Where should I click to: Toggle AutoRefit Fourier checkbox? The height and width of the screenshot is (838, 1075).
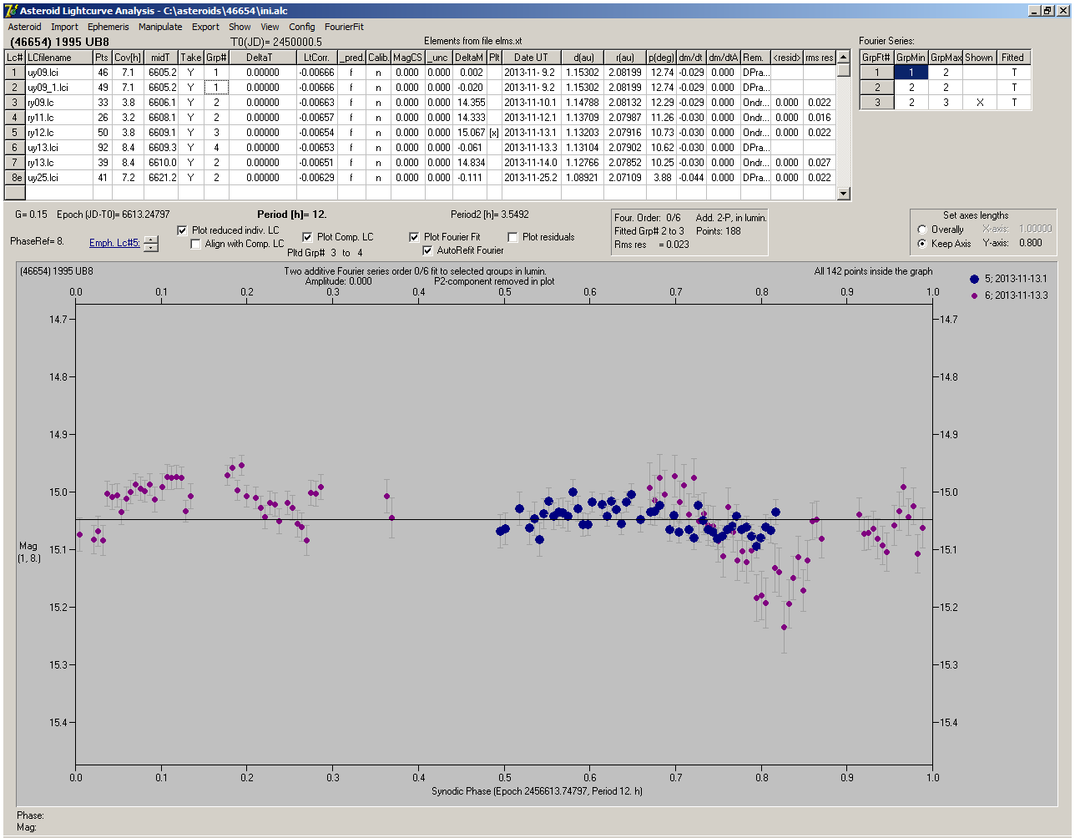[427, 250]
